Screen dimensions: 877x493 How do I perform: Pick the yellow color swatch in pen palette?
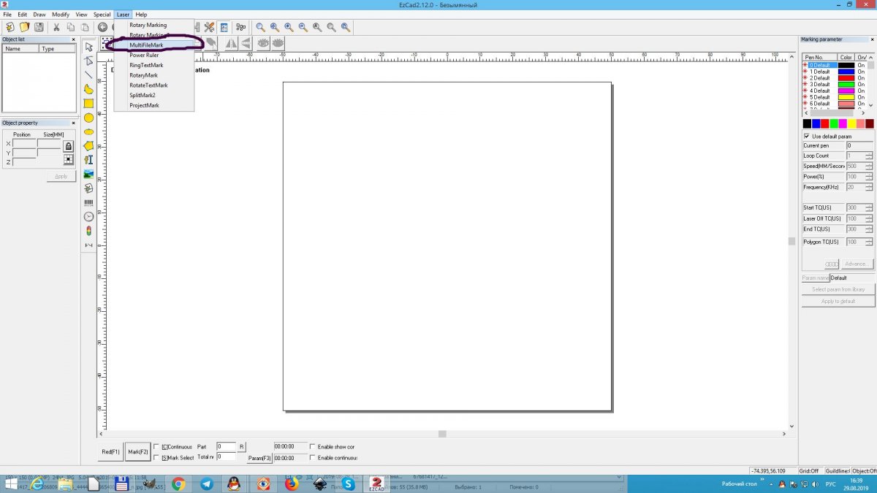point(851,123)
